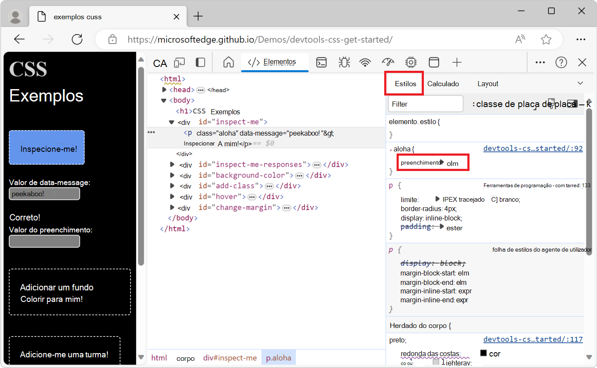The width and height of the screenshot is (597, 368).
Task: Open the Issues bug icon
Action: pos(344,62)
